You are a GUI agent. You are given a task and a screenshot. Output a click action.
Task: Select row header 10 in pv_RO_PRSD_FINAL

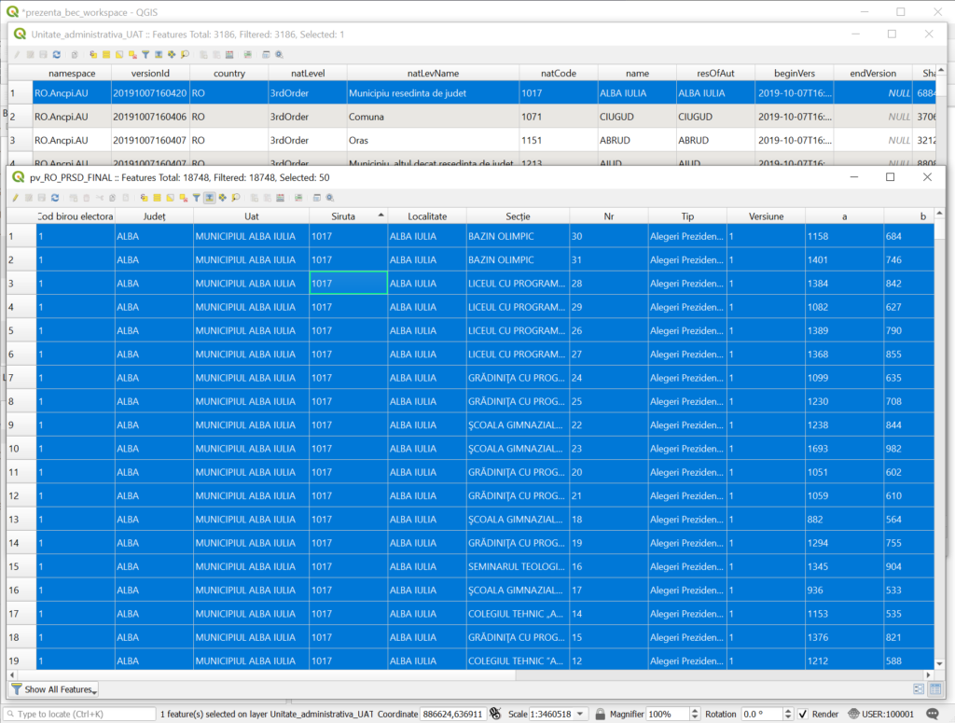coord(21,449)
